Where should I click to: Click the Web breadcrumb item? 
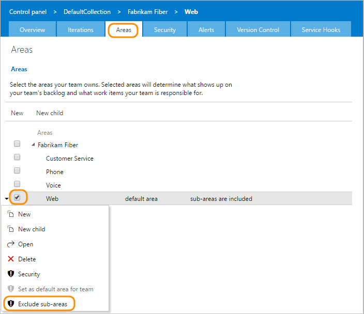191,12
